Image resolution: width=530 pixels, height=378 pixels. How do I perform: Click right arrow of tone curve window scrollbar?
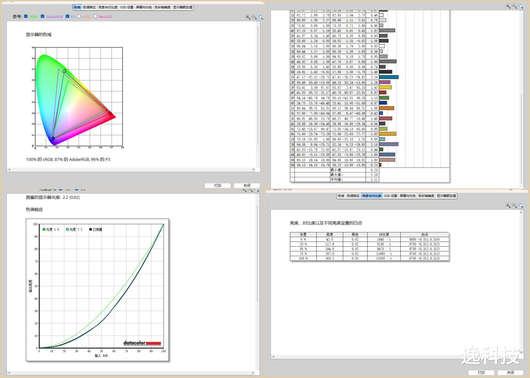point(254,373)
